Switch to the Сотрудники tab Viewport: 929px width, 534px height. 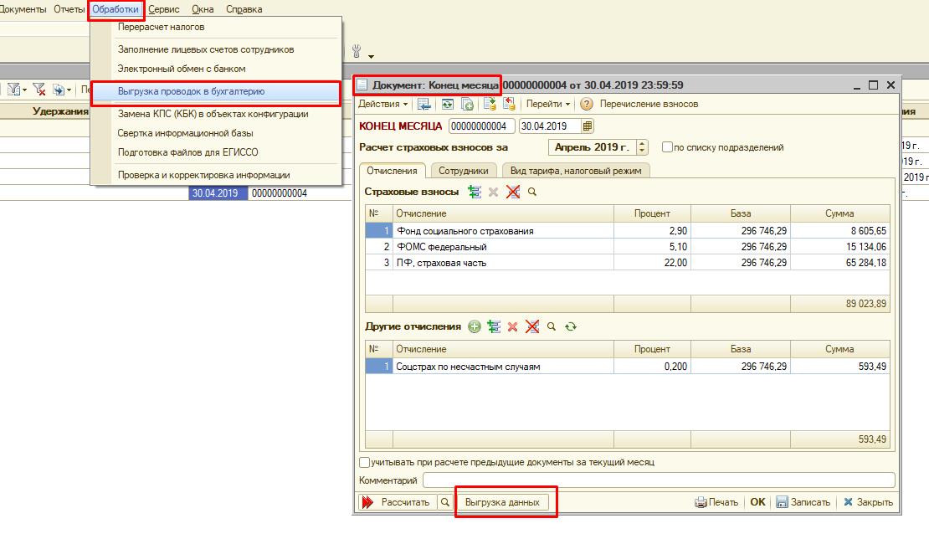click(463, 171)
